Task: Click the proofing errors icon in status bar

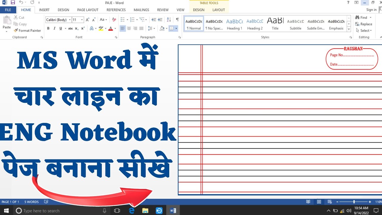Action: [46, 202]
